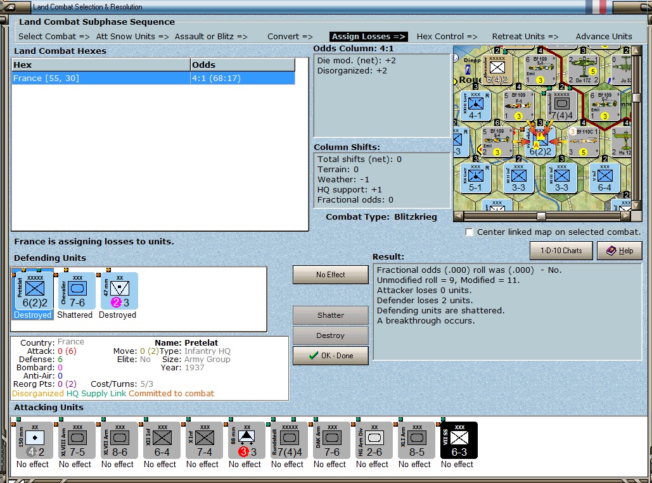Click the minimap vertical scrollbar thumb
Viewport: 652px width, 483px height.
click(636, 97)
